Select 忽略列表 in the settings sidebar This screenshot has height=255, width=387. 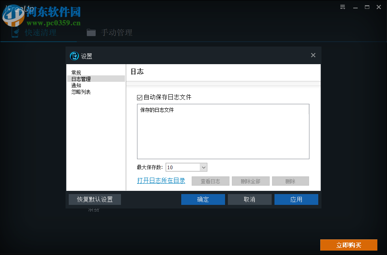tap(82, 91)
